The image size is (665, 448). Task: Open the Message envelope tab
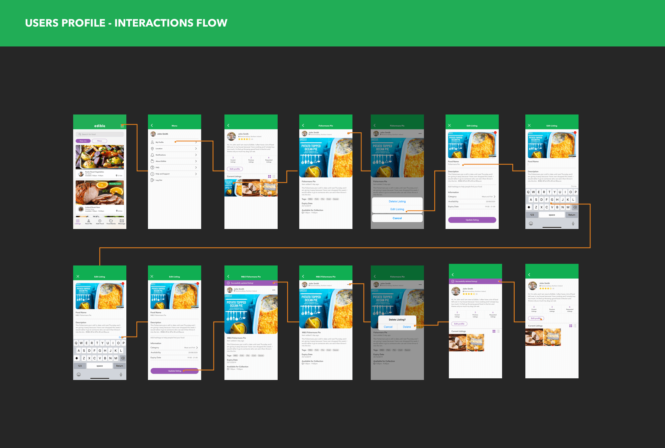[122, 222]
